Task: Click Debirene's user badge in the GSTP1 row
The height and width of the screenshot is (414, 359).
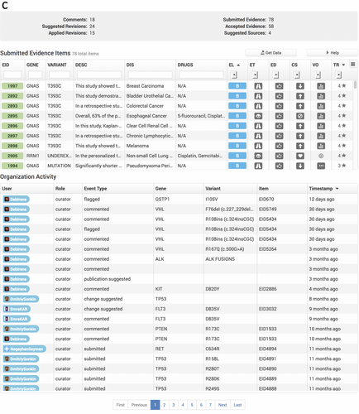Action: (x=17, y=200)
